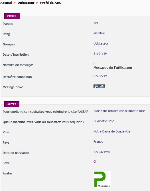
Task: Click the female gender symbol icon
Action: click(95, 162)
